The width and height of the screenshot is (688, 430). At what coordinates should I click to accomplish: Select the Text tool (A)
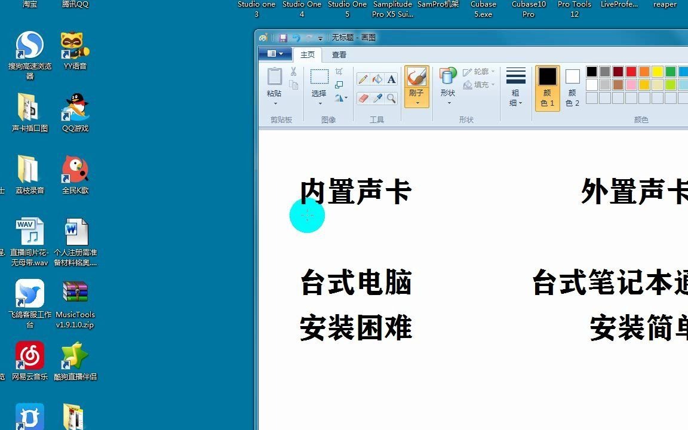(393, 78)
